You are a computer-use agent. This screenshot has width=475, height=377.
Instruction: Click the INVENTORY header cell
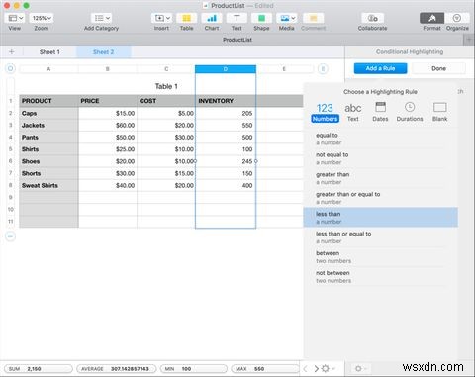(226, 101)
